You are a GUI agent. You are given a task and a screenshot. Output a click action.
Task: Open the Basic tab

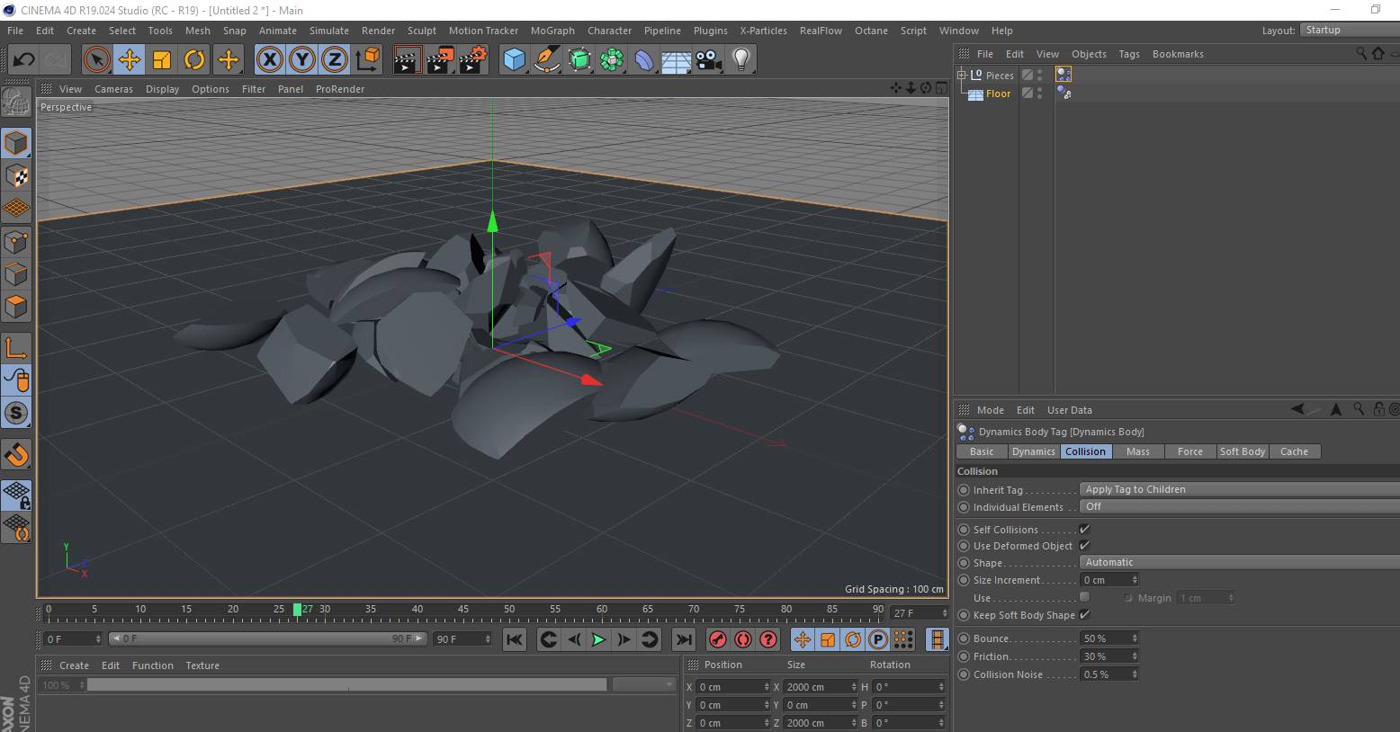(x=982, y=451)
